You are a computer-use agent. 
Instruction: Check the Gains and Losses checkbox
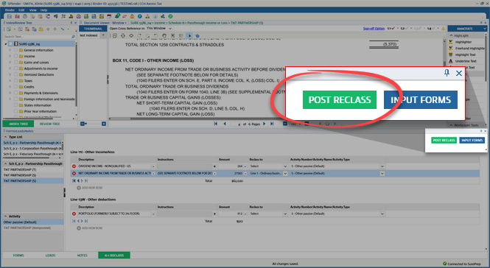point(15,62)
